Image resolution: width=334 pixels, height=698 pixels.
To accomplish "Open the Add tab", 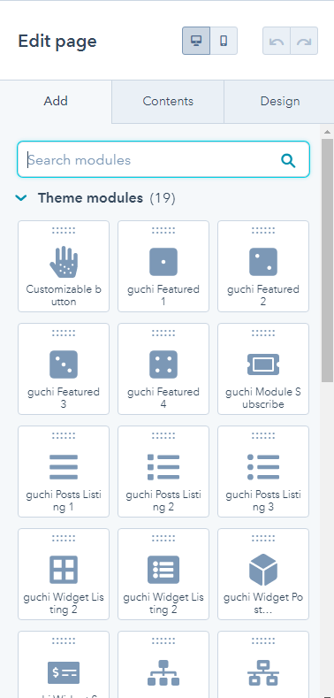I will (x=56, y=101).
